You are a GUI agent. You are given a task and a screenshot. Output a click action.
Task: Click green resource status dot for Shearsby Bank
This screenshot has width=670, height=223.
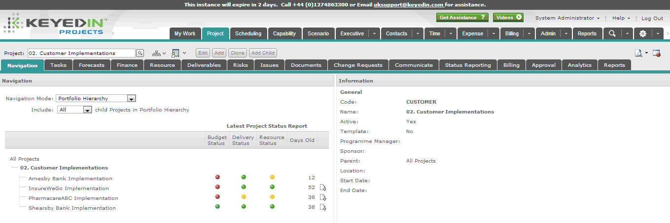[x=272, y=207]
